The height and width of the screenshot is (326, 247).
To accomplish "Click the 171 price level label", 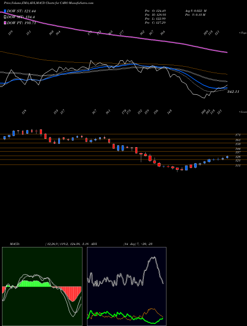I will point(238,135).
